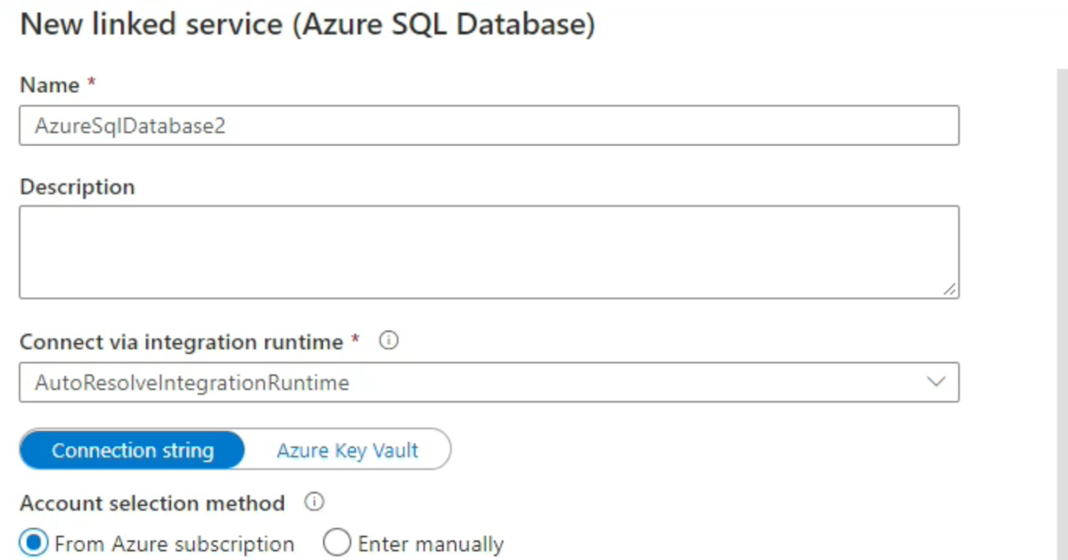
Task: Click the From Azure subscription label text
Action: 174,544
